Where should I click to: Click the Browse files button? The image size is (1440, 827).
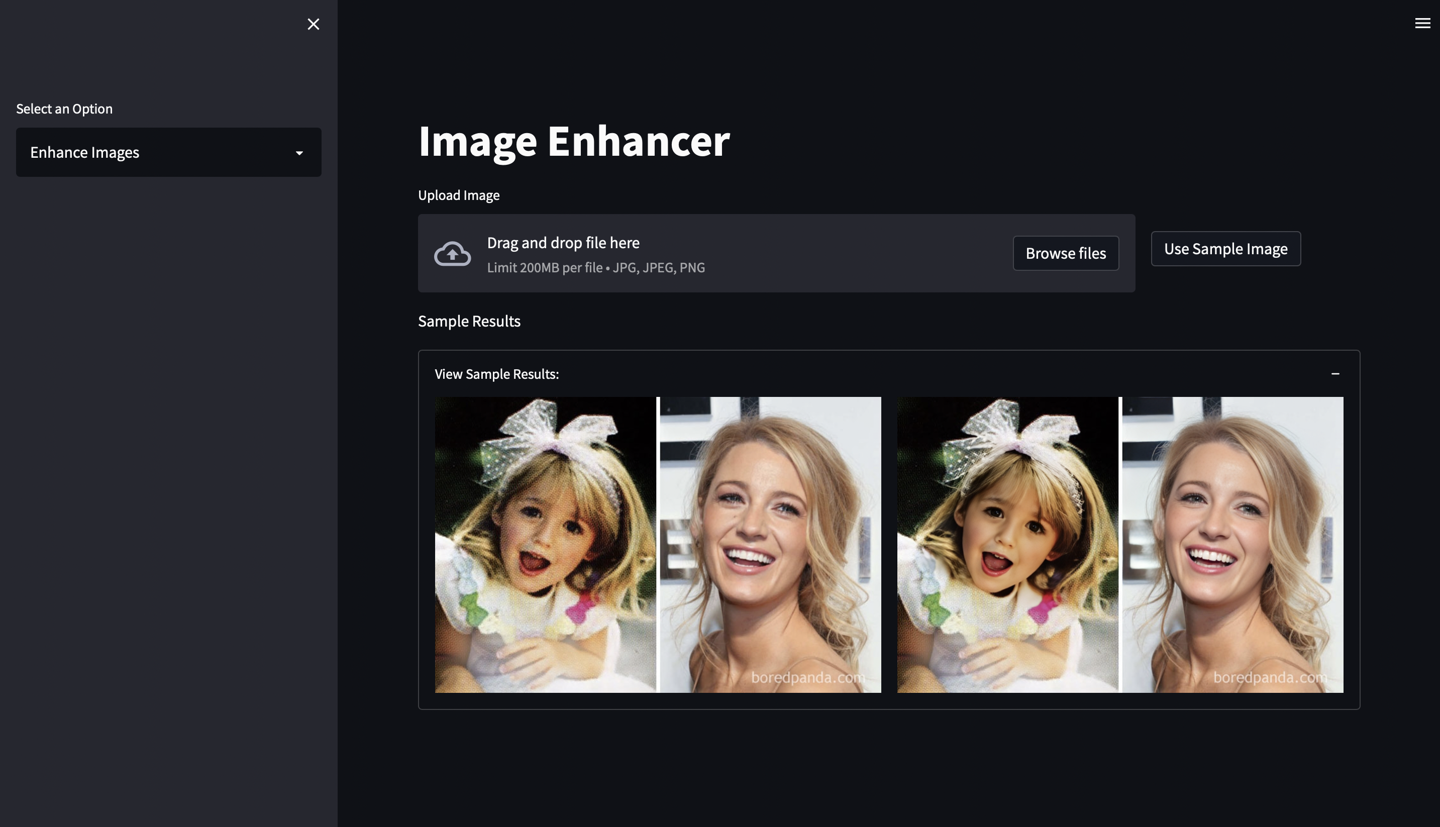coord(1065,253)
